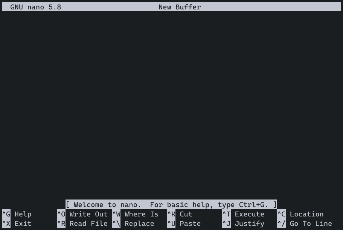Click the ^/ Go To Line shortcut key
Image resolution: width=343 pixels, height=230 pixels.
coord(282,224)
